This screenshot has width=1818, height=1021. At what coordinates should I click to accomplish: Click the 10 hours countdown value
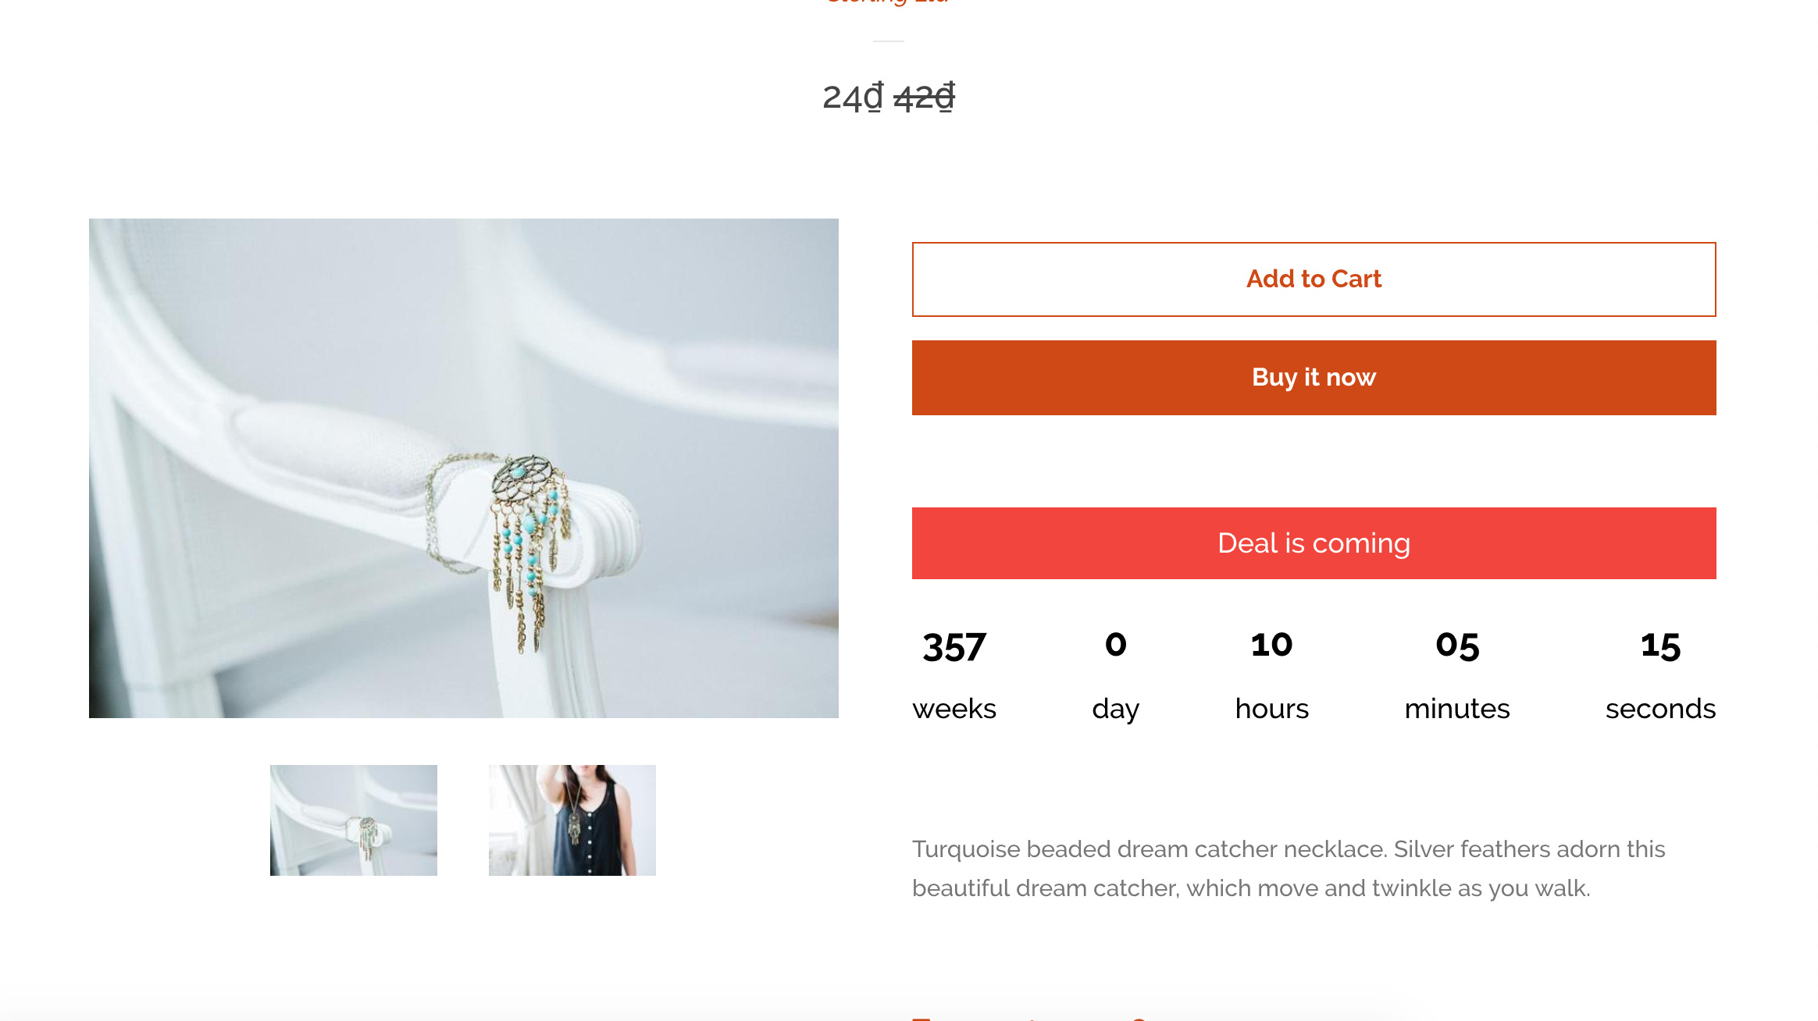tap(1271, 646)
